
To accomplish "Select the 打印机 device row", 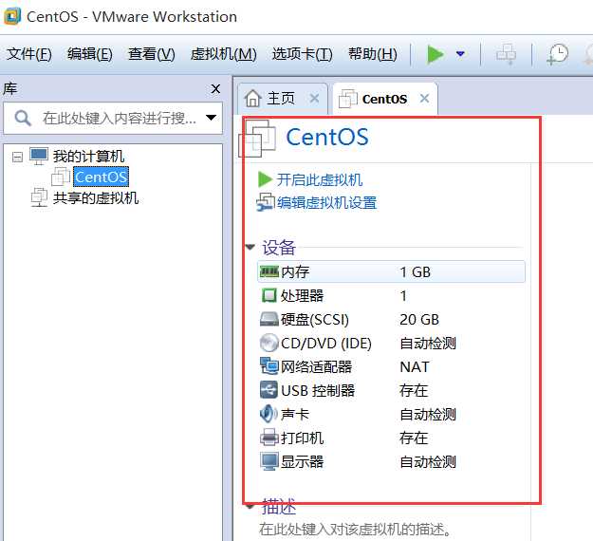I will click(x=391, y=438).
